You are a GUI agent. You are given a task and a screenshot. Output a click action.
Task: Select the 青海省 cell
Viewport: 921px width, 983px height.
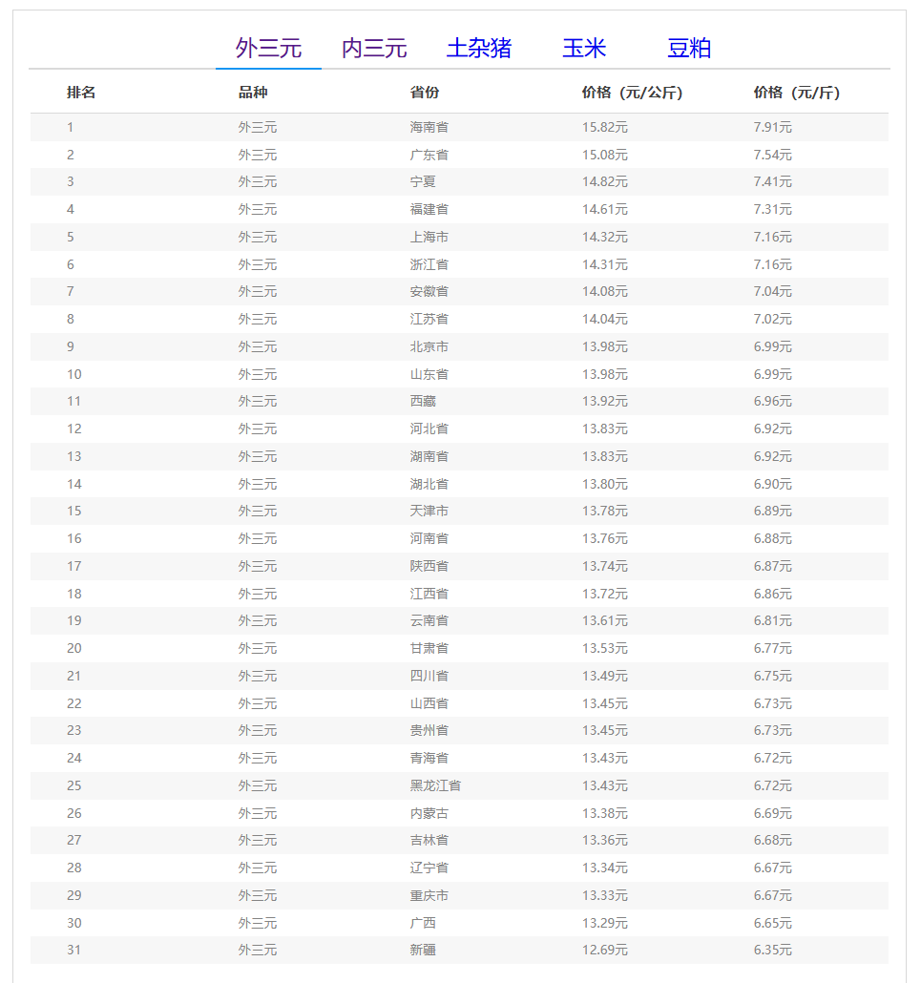coord(429,758)
